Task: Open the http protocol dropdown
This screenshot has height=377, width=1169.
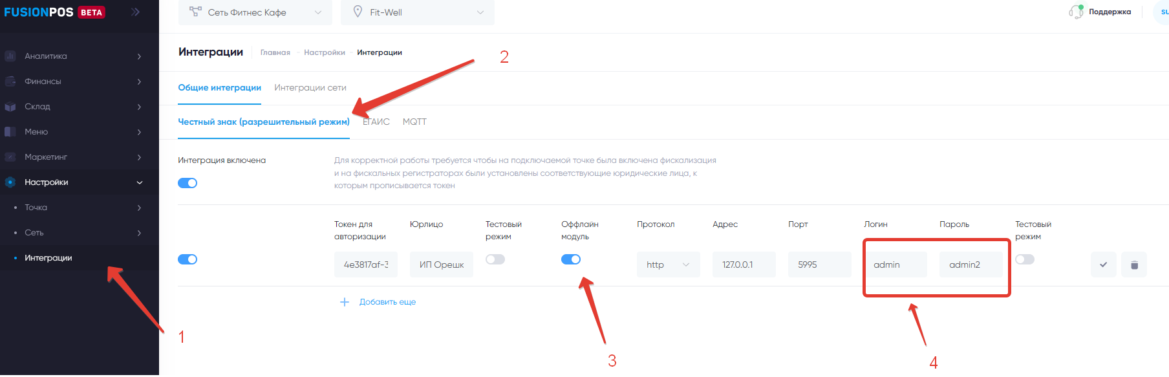Action: pyautogui.click(x=669, y=264)
